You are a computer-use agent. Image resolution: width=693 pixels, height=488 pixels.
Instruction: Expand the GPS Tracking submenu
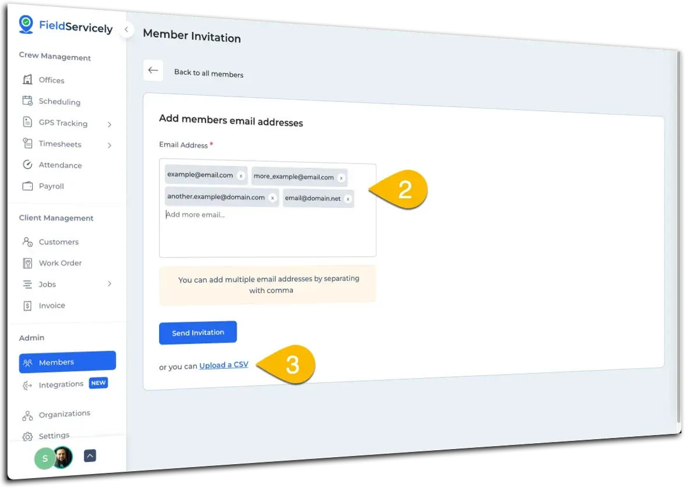[109, 124]
